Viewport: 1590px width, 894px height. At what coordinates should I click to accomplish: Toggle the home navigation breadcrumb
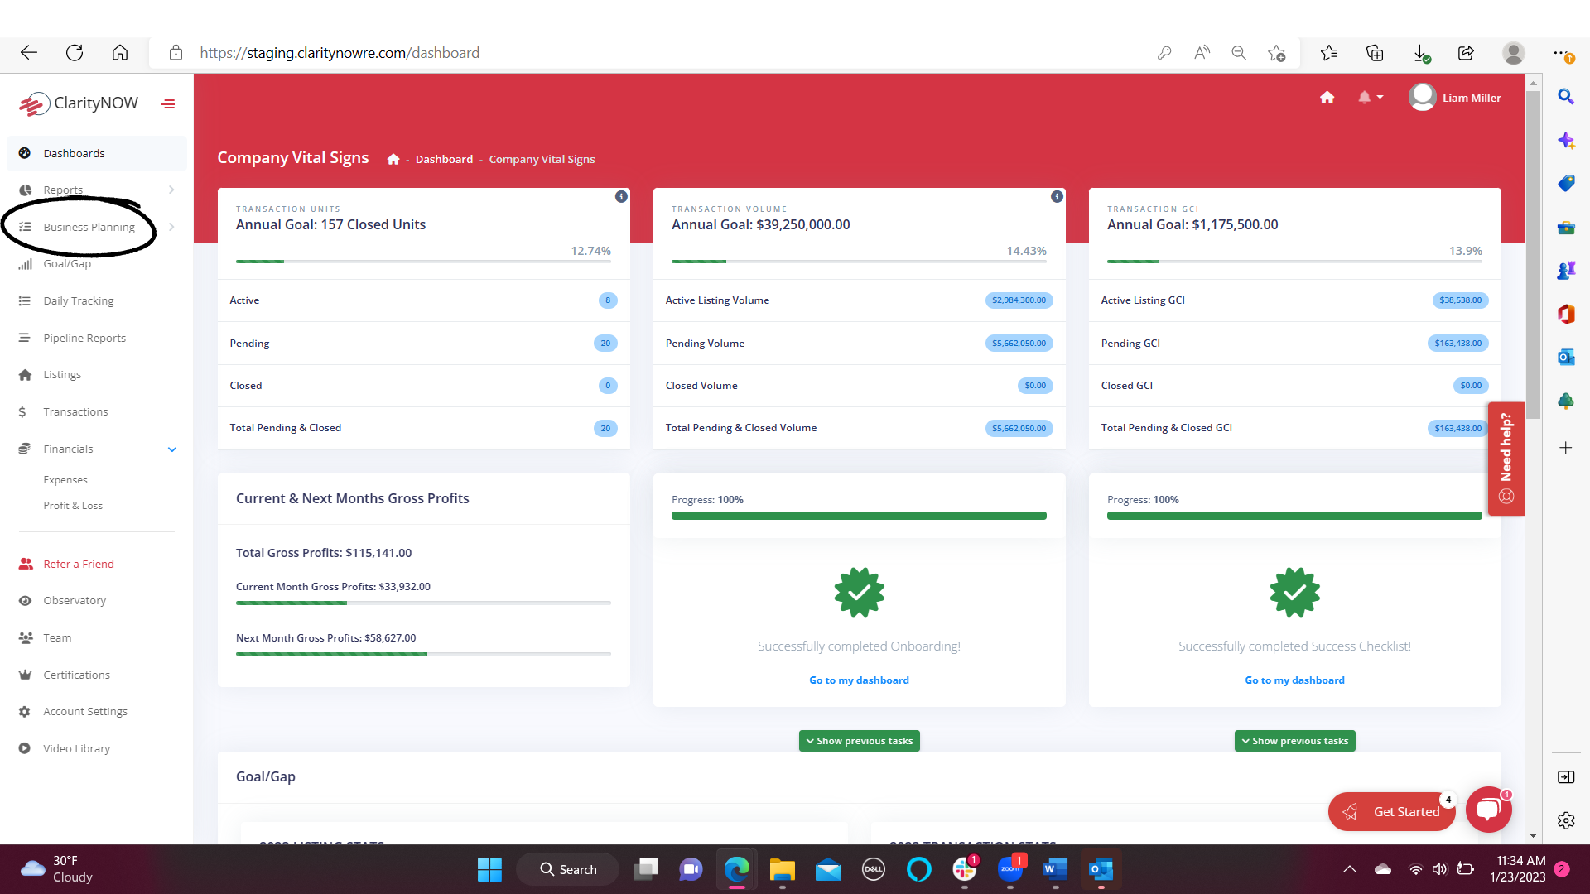click(x=393, y=158)
